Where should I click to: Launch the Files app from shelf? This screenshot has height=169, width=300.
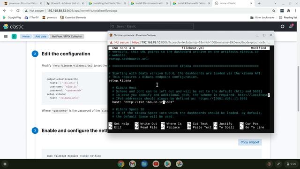[x=144, y=164]
